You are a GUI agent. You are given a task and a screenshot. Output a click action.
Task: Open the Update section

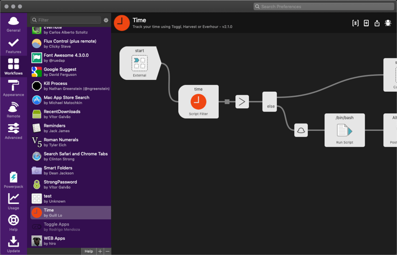[14, 244]
